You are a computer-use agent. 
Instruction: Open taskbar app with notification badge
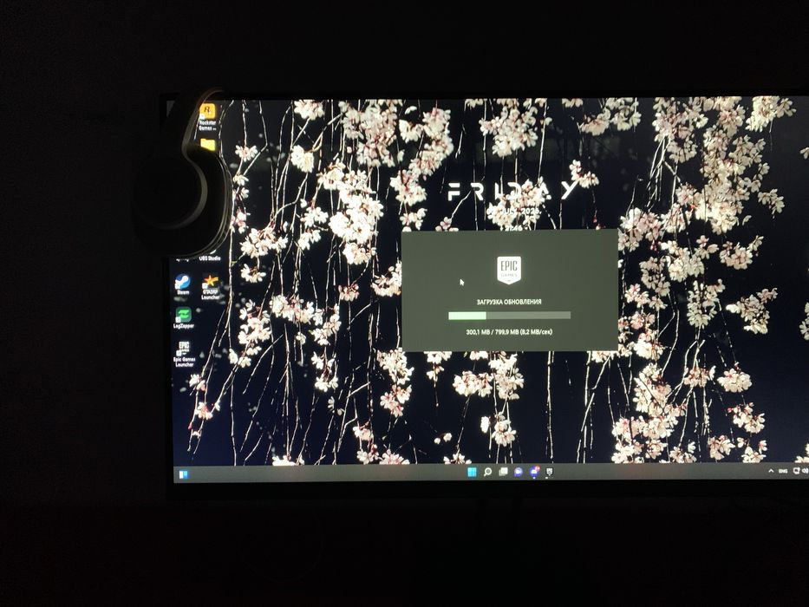click(x=534, y=472)
